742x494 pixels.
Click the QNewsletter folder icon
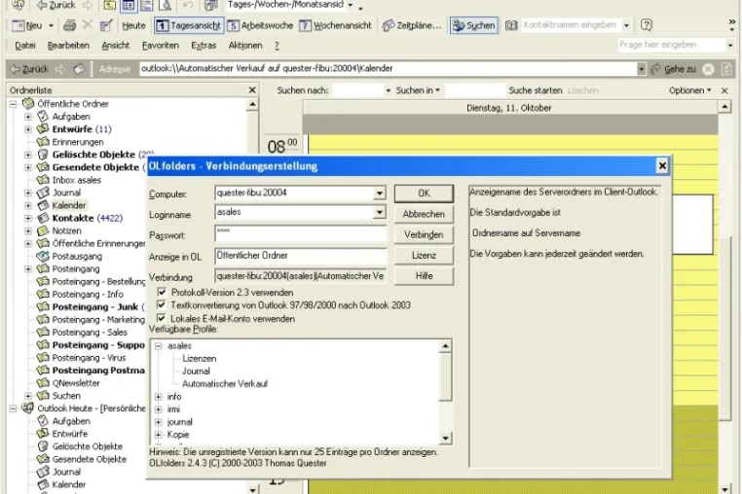click(x=43, y=383)
